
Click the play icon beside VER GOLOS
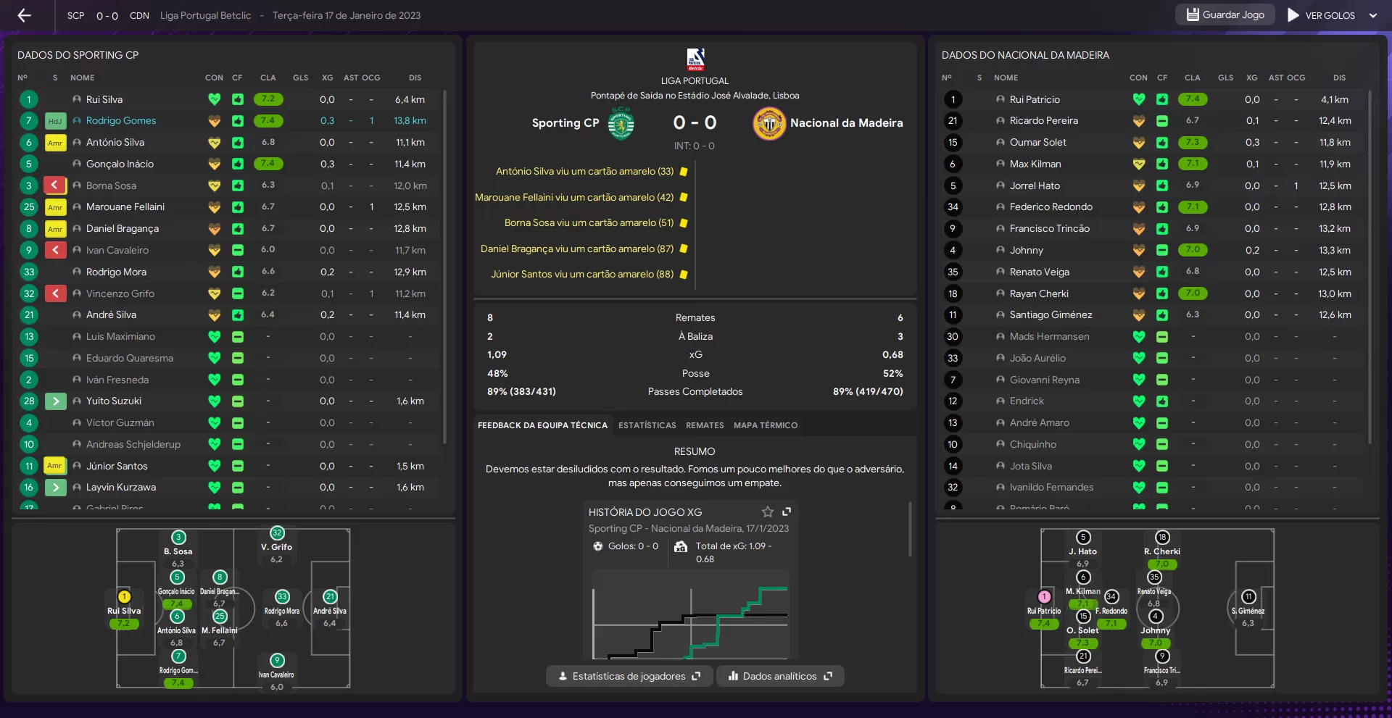pyautogui.click(x=1293, y=14)
